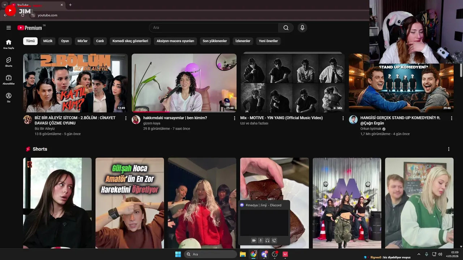The width and height of the screenshot is (463, 260).
Task: Click the gizem kaya channel avatar
Action: tap(136, 120)
